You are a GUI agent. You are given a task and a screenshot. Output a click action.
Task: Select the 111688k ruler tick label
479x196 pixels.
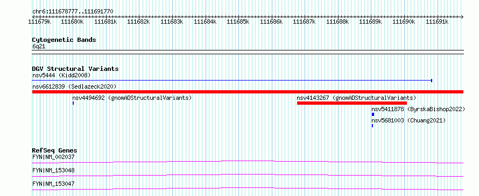point(337,21)
